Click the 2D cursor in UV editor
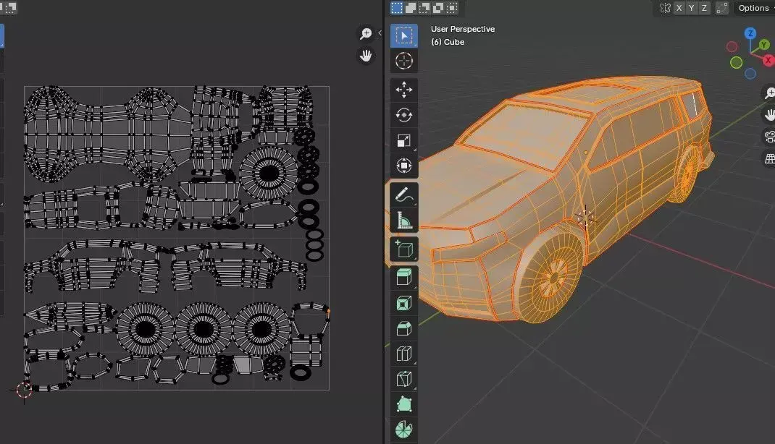Image resolution: width=775 pixels, height=444 pixels. (x=24, y=390)
